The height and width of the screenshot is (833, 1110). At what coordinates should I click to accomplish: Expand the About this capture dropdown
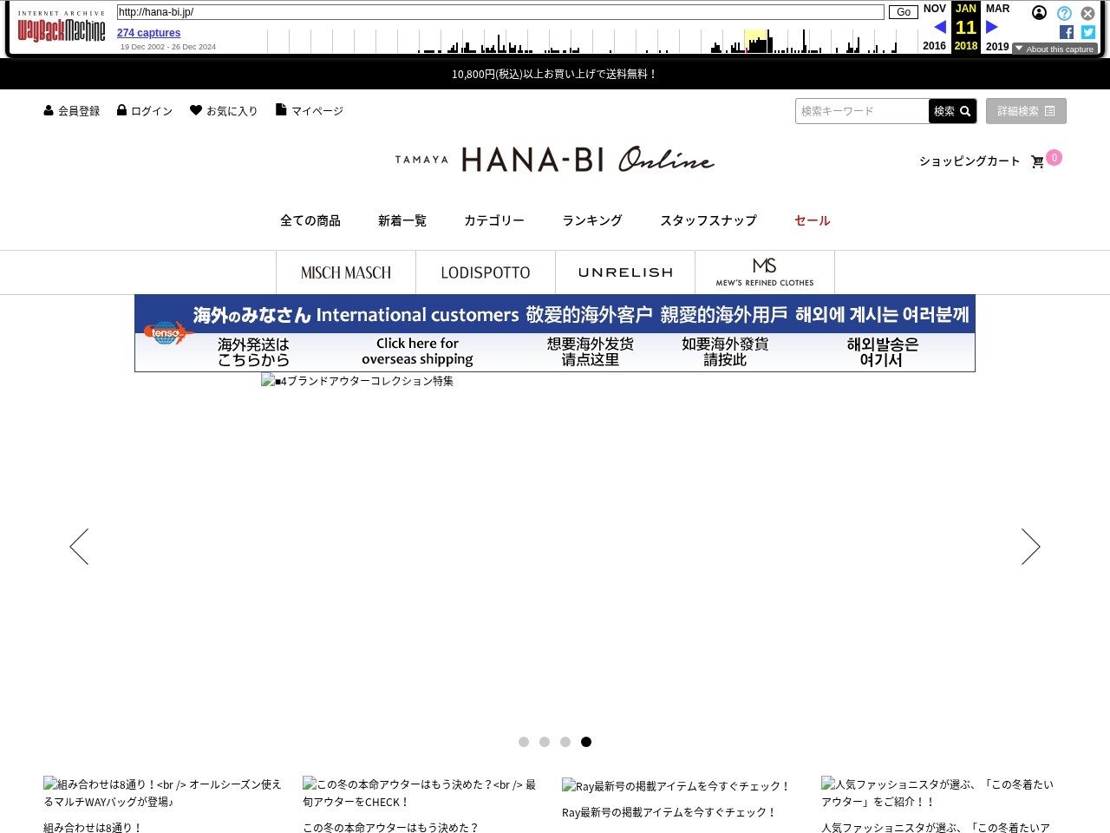coord(1054,49)
